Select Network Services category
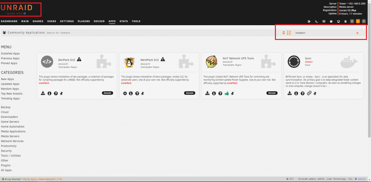Screen dimensions: 371x182 click(12, 141)
